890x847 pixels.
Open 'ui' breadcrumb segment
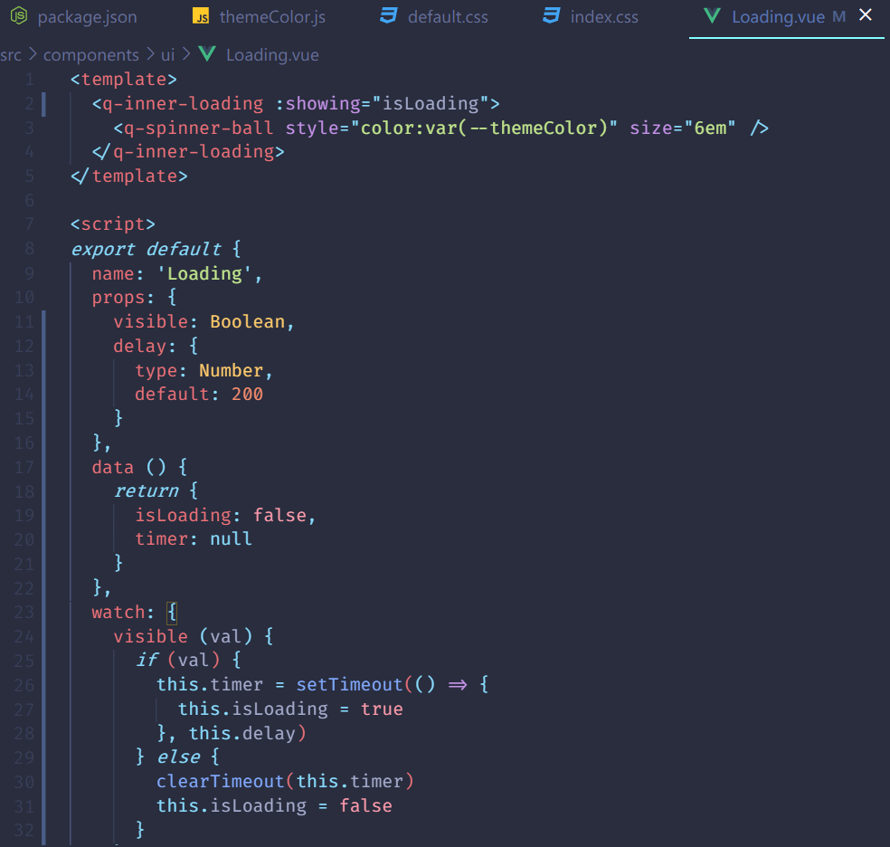(x=167, y=55)
